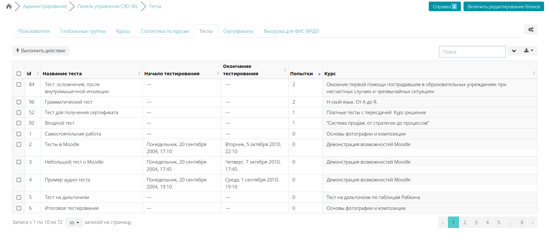Open the Курсы tab
Viewport: 546px width, 235px height.
coord(123,31)
